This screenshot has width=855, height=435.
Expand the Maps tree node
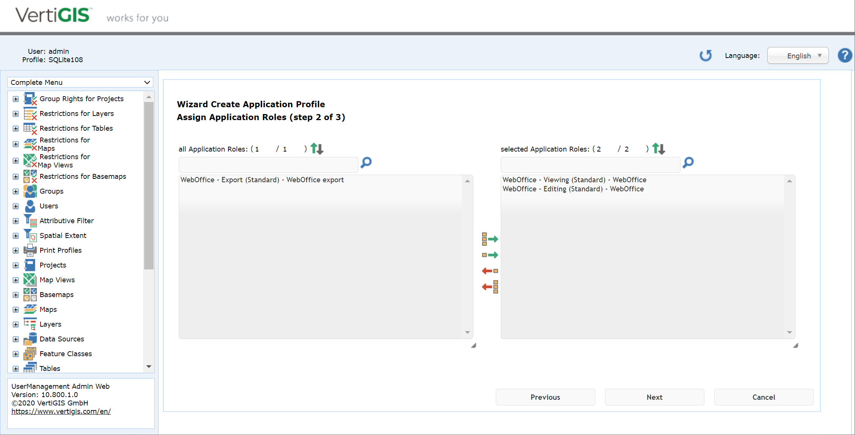coord(16,310)
